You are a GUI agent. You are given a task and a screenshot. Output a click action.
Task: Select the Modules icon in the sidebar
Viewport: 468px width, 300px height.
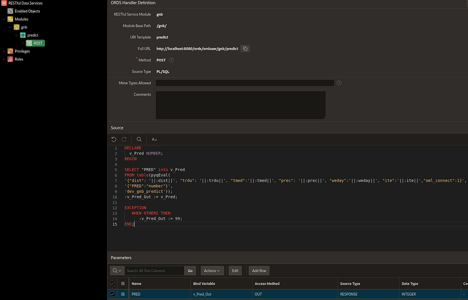[x=10, y=19]
